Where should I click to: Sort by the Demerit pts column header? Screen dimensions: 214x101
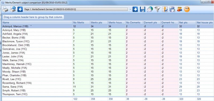click(x=152, y=23)
